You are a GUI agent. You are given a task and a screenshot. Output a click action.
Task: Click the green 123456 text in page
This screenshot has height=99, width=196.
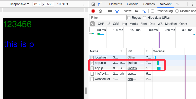coord(18,24)
